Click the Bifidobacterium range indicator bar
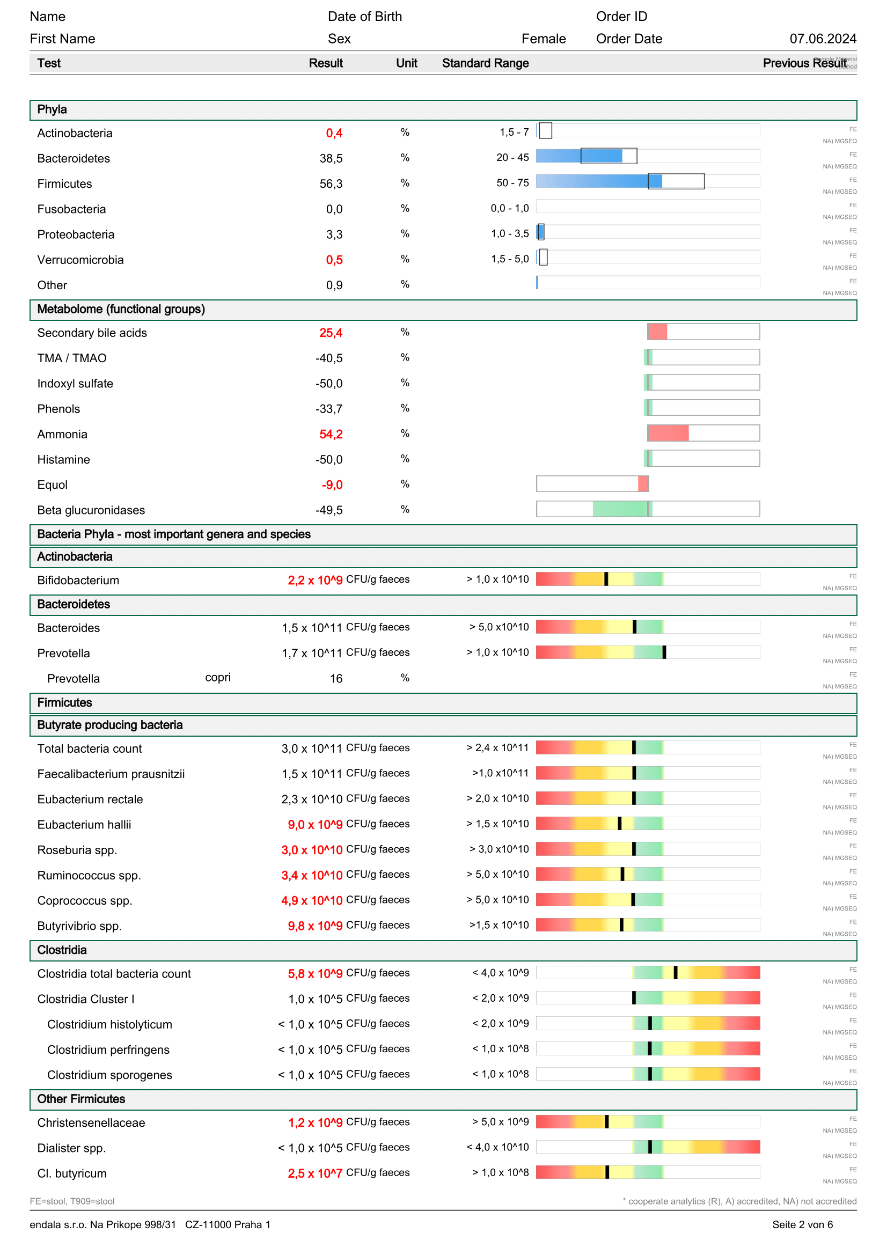Viewport: 887px width, 1255px height. [647, 579]
